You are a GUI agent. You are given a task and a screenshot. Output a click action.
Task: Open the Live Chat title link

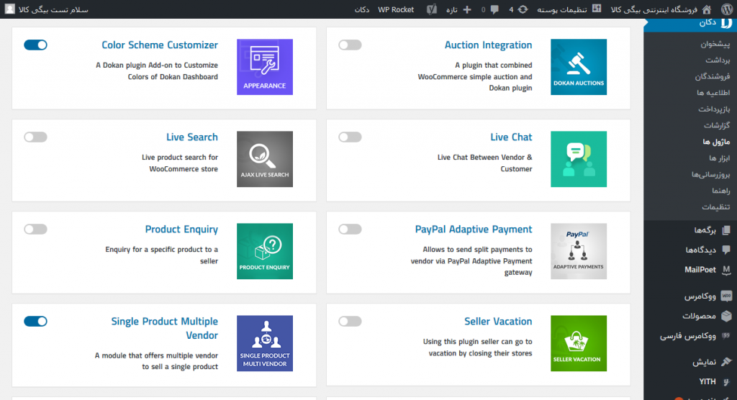pyautogui.click(x=512, y=137)
